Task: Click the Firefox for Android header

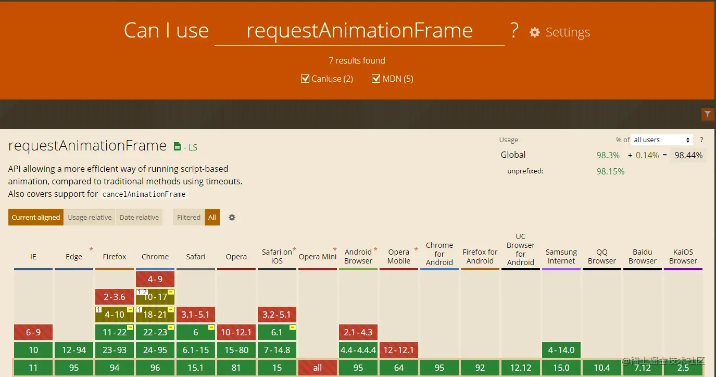Action: (x=480, y=256)
